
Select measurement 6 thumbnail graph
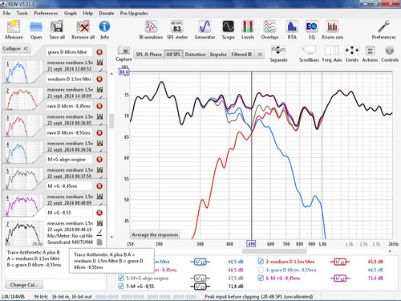click(x=23, y=205)
